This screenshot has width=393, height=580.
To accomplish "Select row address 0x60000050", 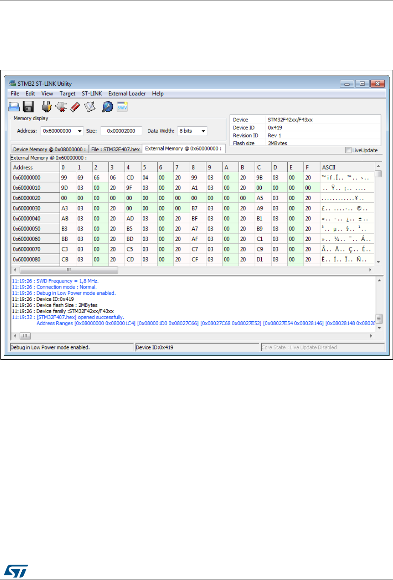I will click(x=35, y=228).
